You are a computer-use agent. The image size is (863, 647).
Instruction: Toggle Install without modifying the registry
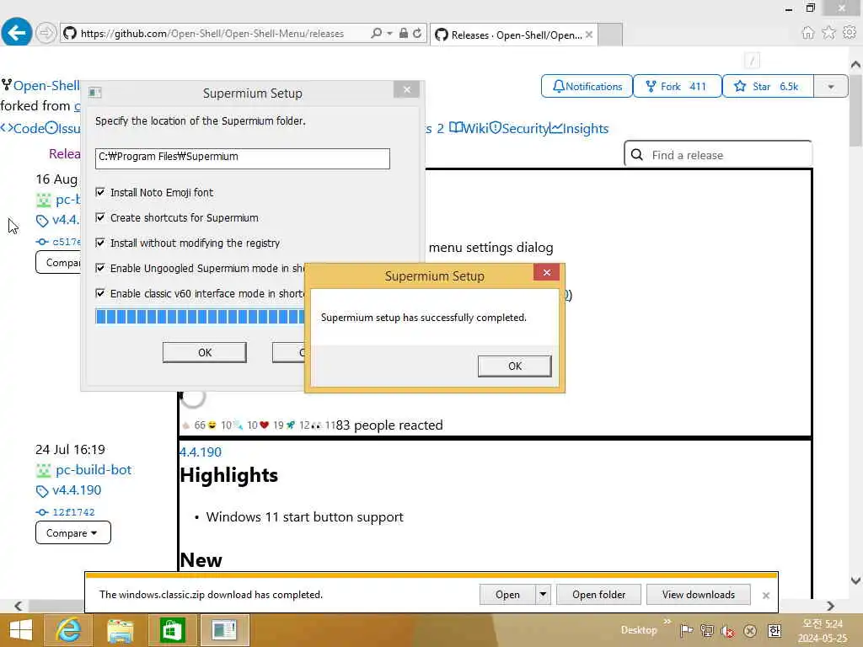(100, 243)
